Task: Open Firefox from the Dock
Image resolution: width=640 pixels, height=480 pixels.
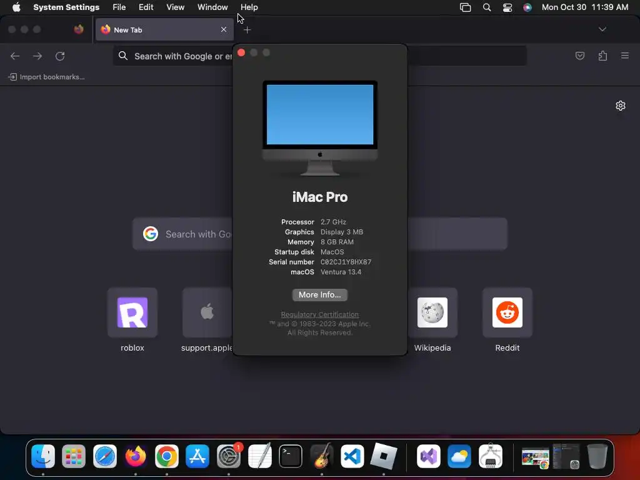Action: point(136,456)
